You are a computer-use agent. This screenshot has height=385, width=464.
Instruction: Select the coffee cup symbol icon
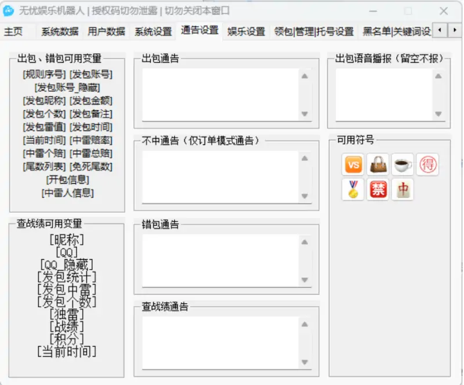pos(403,165)
